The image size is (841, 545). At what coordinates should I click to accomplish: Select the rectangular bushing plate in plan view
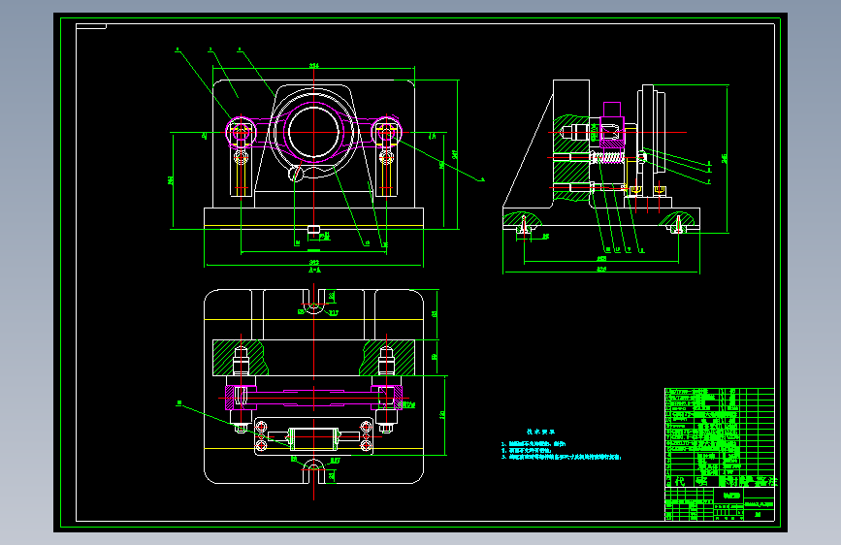(313, 436)
